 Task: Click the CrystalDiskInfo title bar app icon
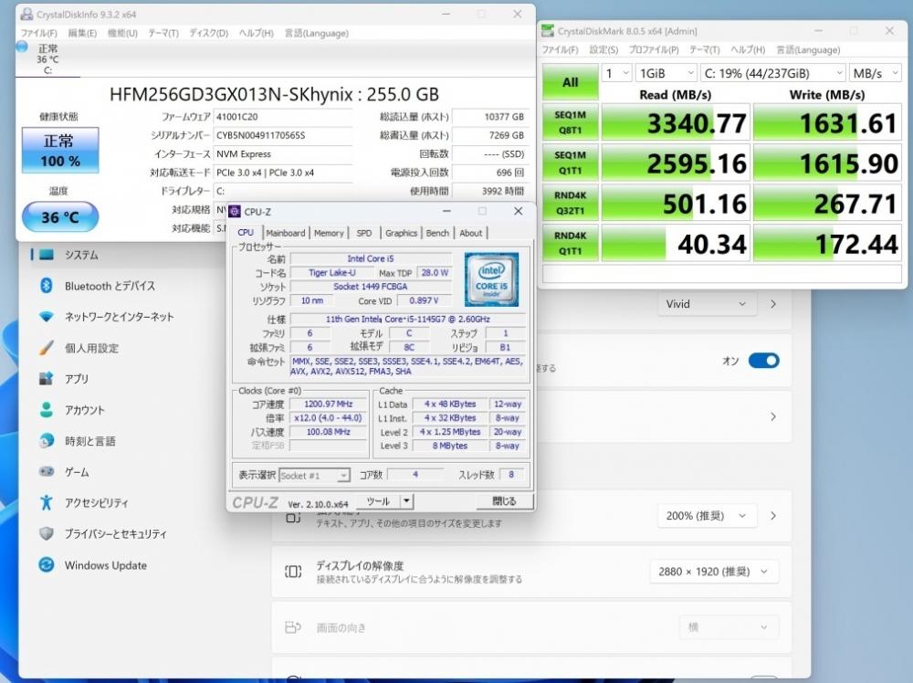coord(26,14)
